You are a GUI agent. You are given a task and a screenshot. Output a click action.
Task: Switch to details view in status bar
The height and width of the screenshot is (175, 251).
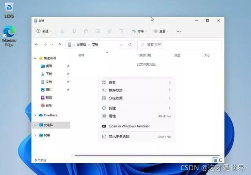pos(215,160)
